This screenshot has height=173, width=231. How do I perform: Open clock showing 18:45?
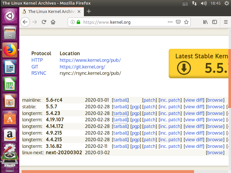pos(215,3)
